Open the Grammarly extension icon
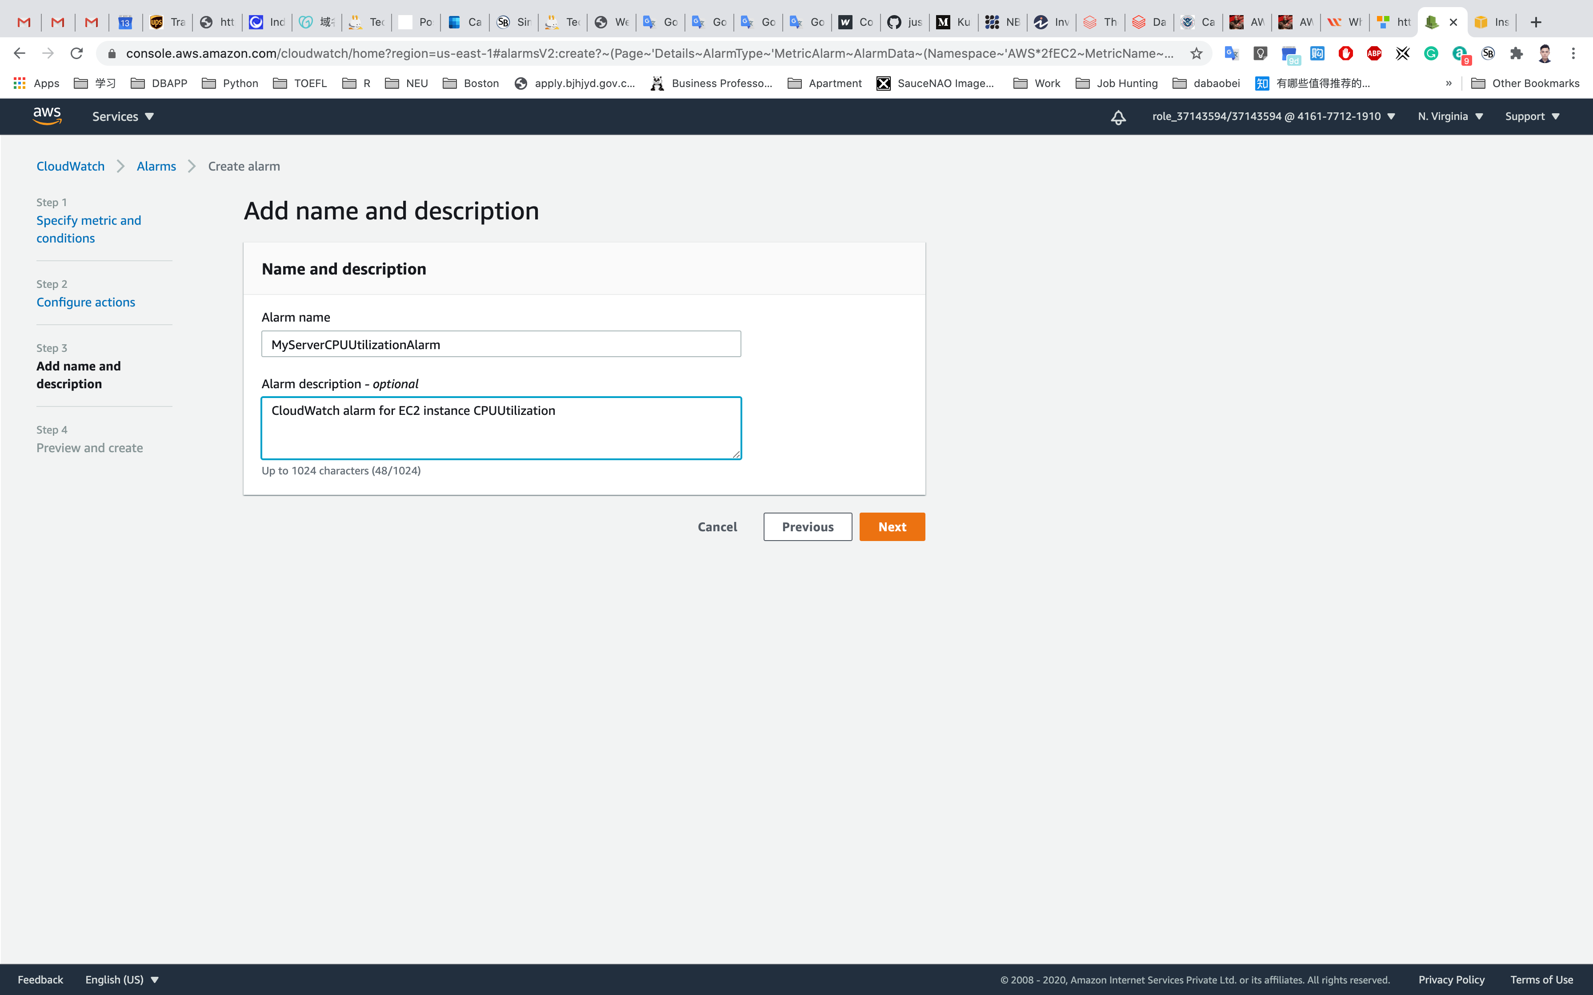1593x995 pixels. [x=1430, y=54]
